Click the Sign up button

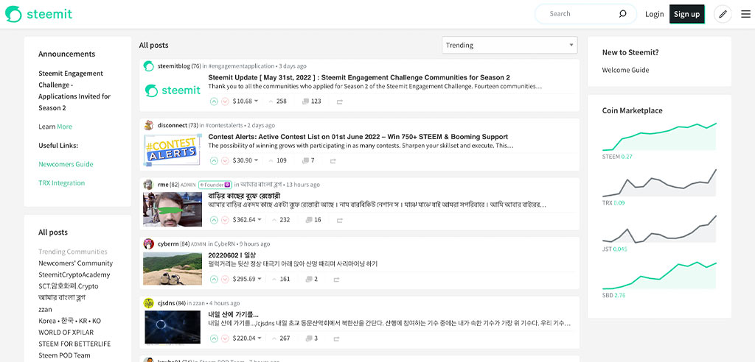click(x=687, y=14)
